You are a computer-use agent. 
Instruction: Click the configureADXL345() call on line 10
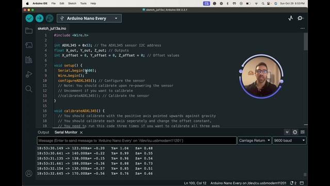coord(77,81)
